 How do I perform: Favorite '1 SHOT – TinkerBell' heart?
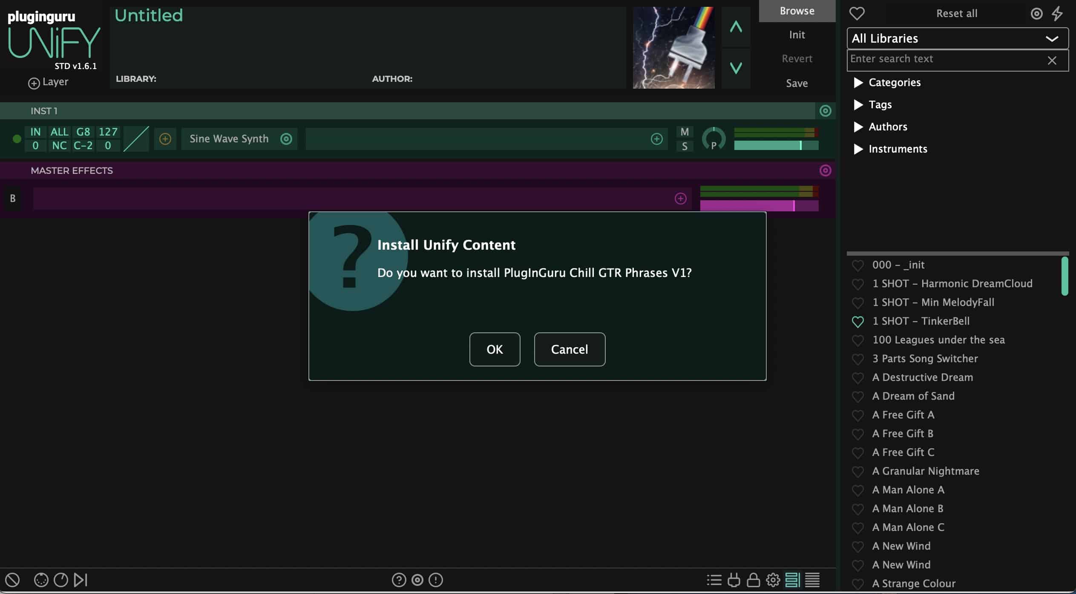point(858,322)
